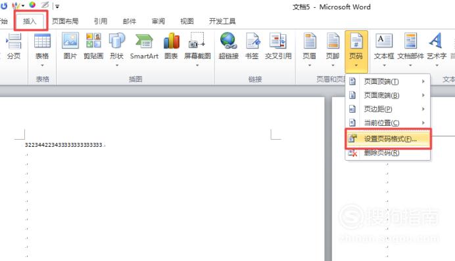Click the 删除页码 remove icon

click(x=352, y=153)
